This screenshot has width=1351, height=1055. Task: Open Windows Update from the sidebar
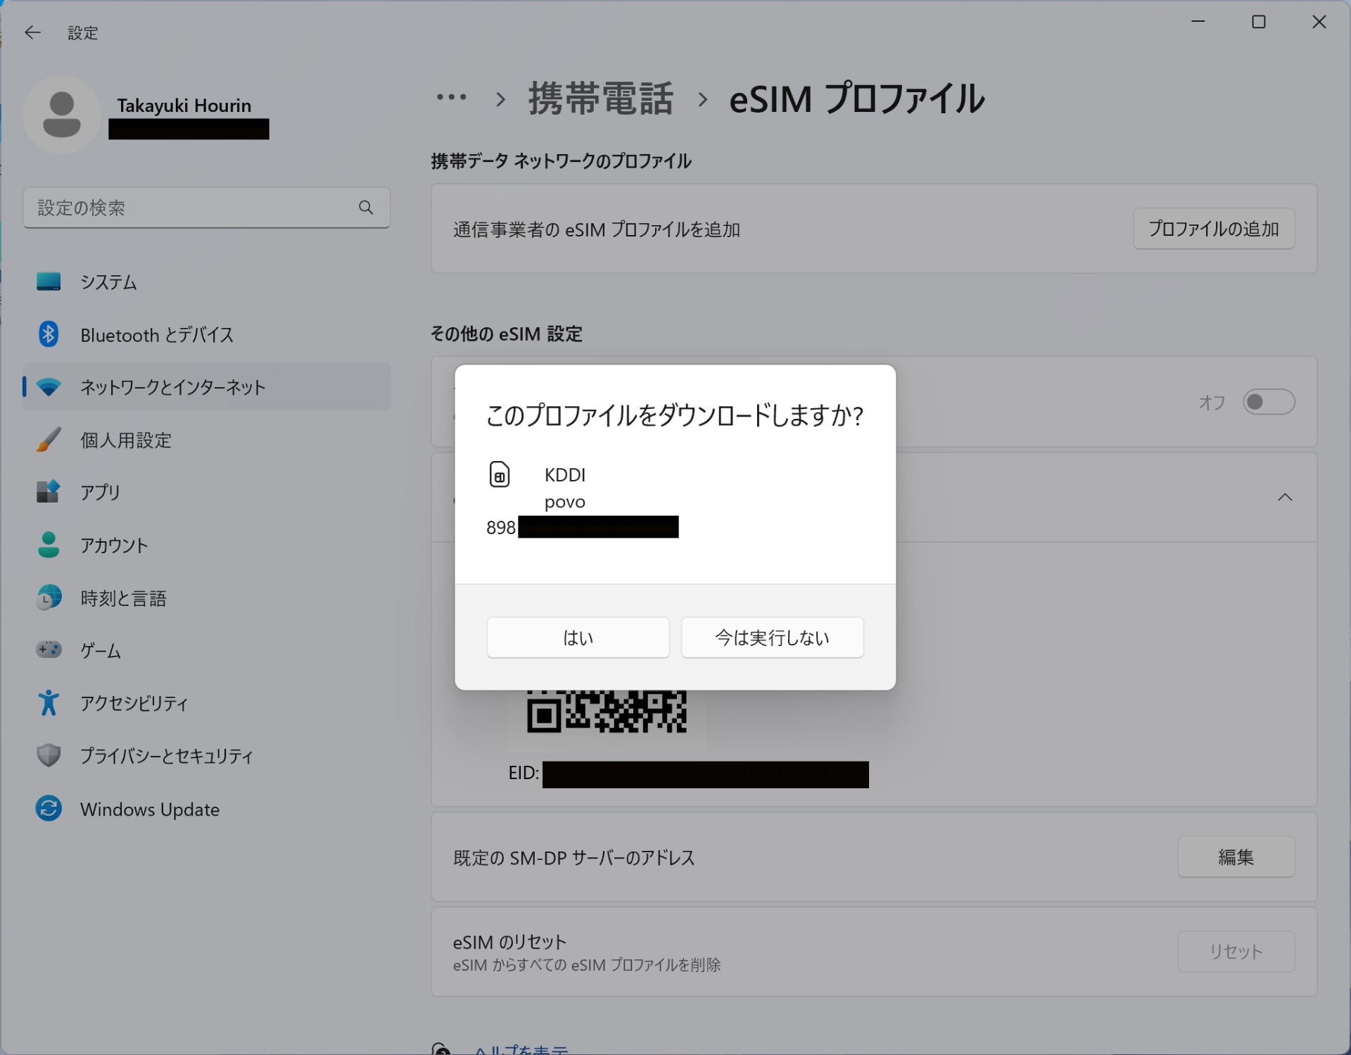[149, 809]
